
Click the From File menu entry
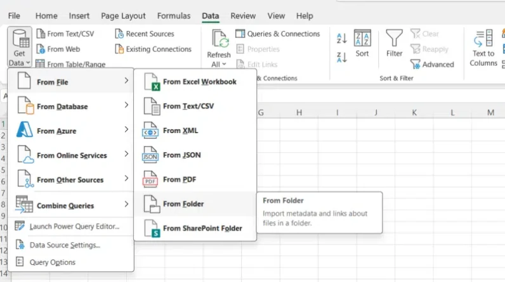[71, 81]
